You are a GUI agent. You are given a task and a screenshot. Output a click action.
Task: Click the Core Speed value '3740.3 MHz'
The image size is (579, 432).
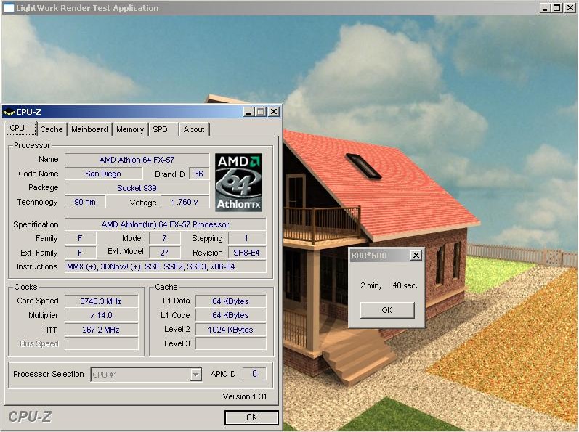(101, 301)
